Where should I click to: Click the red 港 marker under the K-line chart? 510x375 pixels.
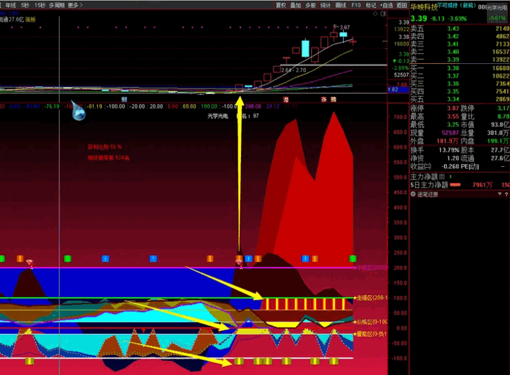pyautogui.click(x=286, y=99)
